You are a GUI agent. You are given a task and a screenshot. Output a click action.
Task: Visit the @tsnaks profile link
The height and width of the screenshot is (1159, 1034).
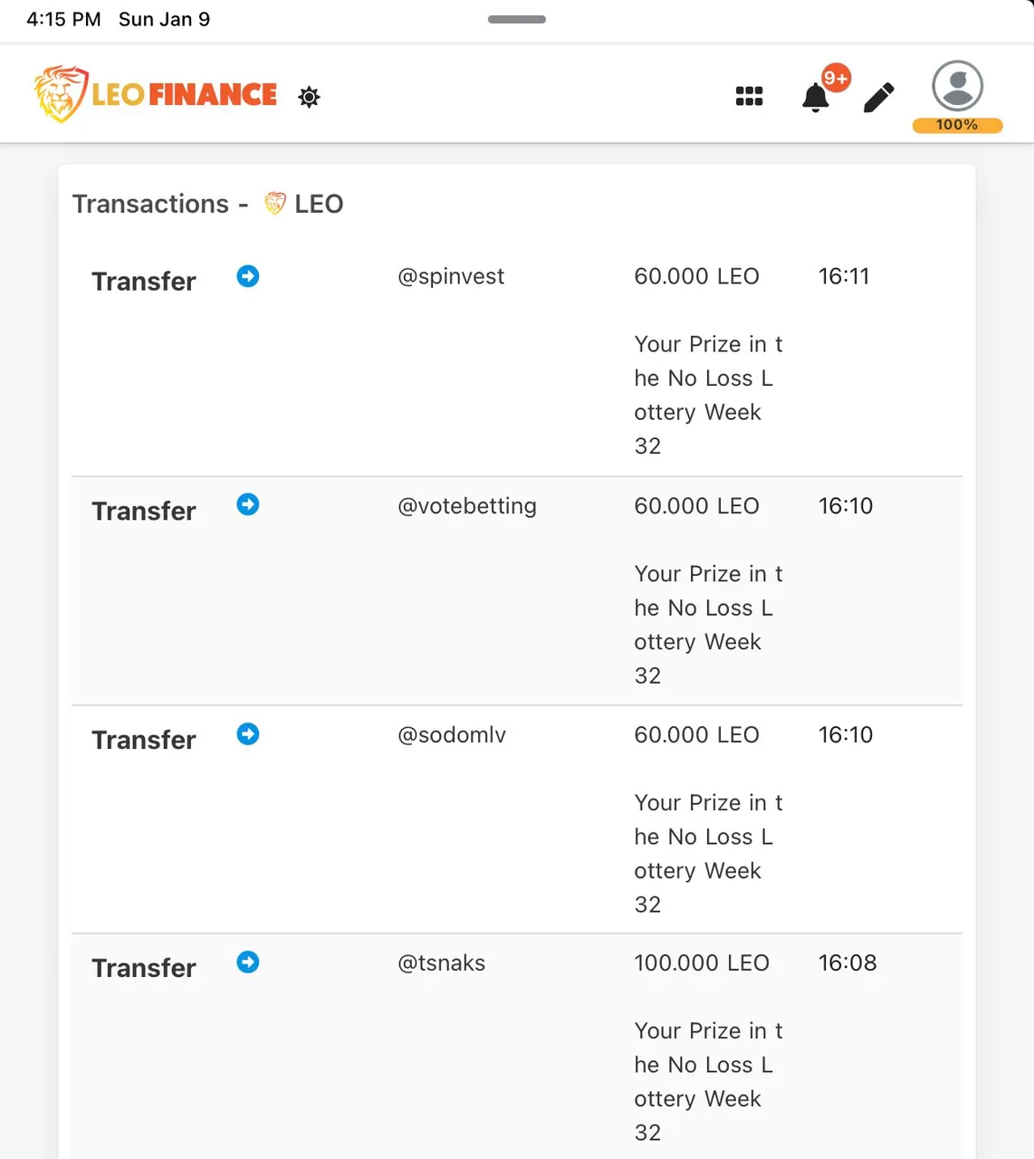(x=442, y=963)
